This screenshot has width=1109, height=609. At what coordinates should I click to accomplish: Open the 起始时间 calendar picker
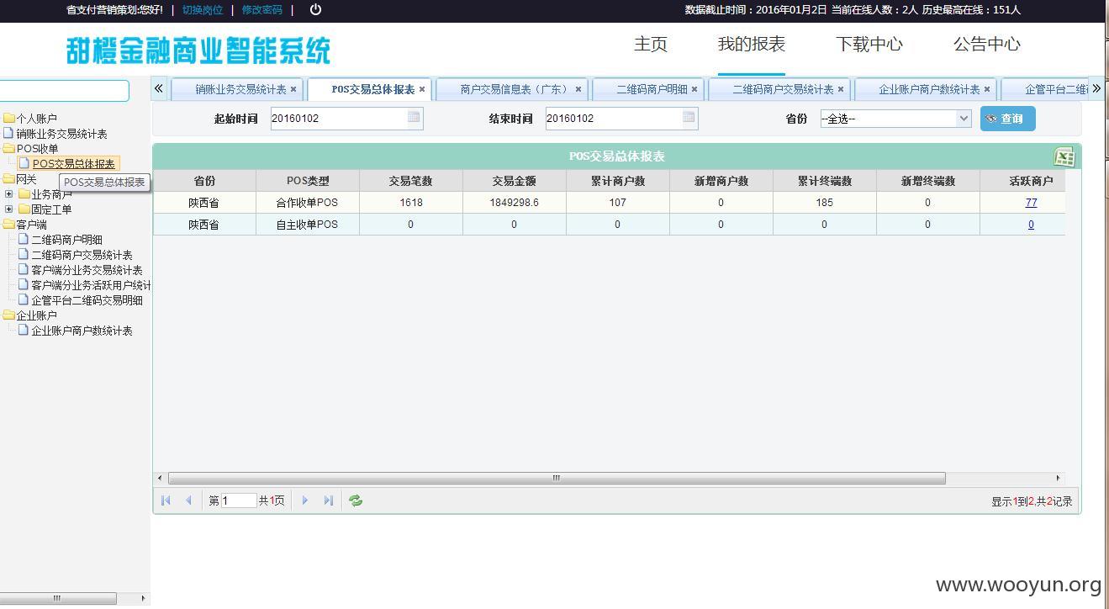(414, 118)
